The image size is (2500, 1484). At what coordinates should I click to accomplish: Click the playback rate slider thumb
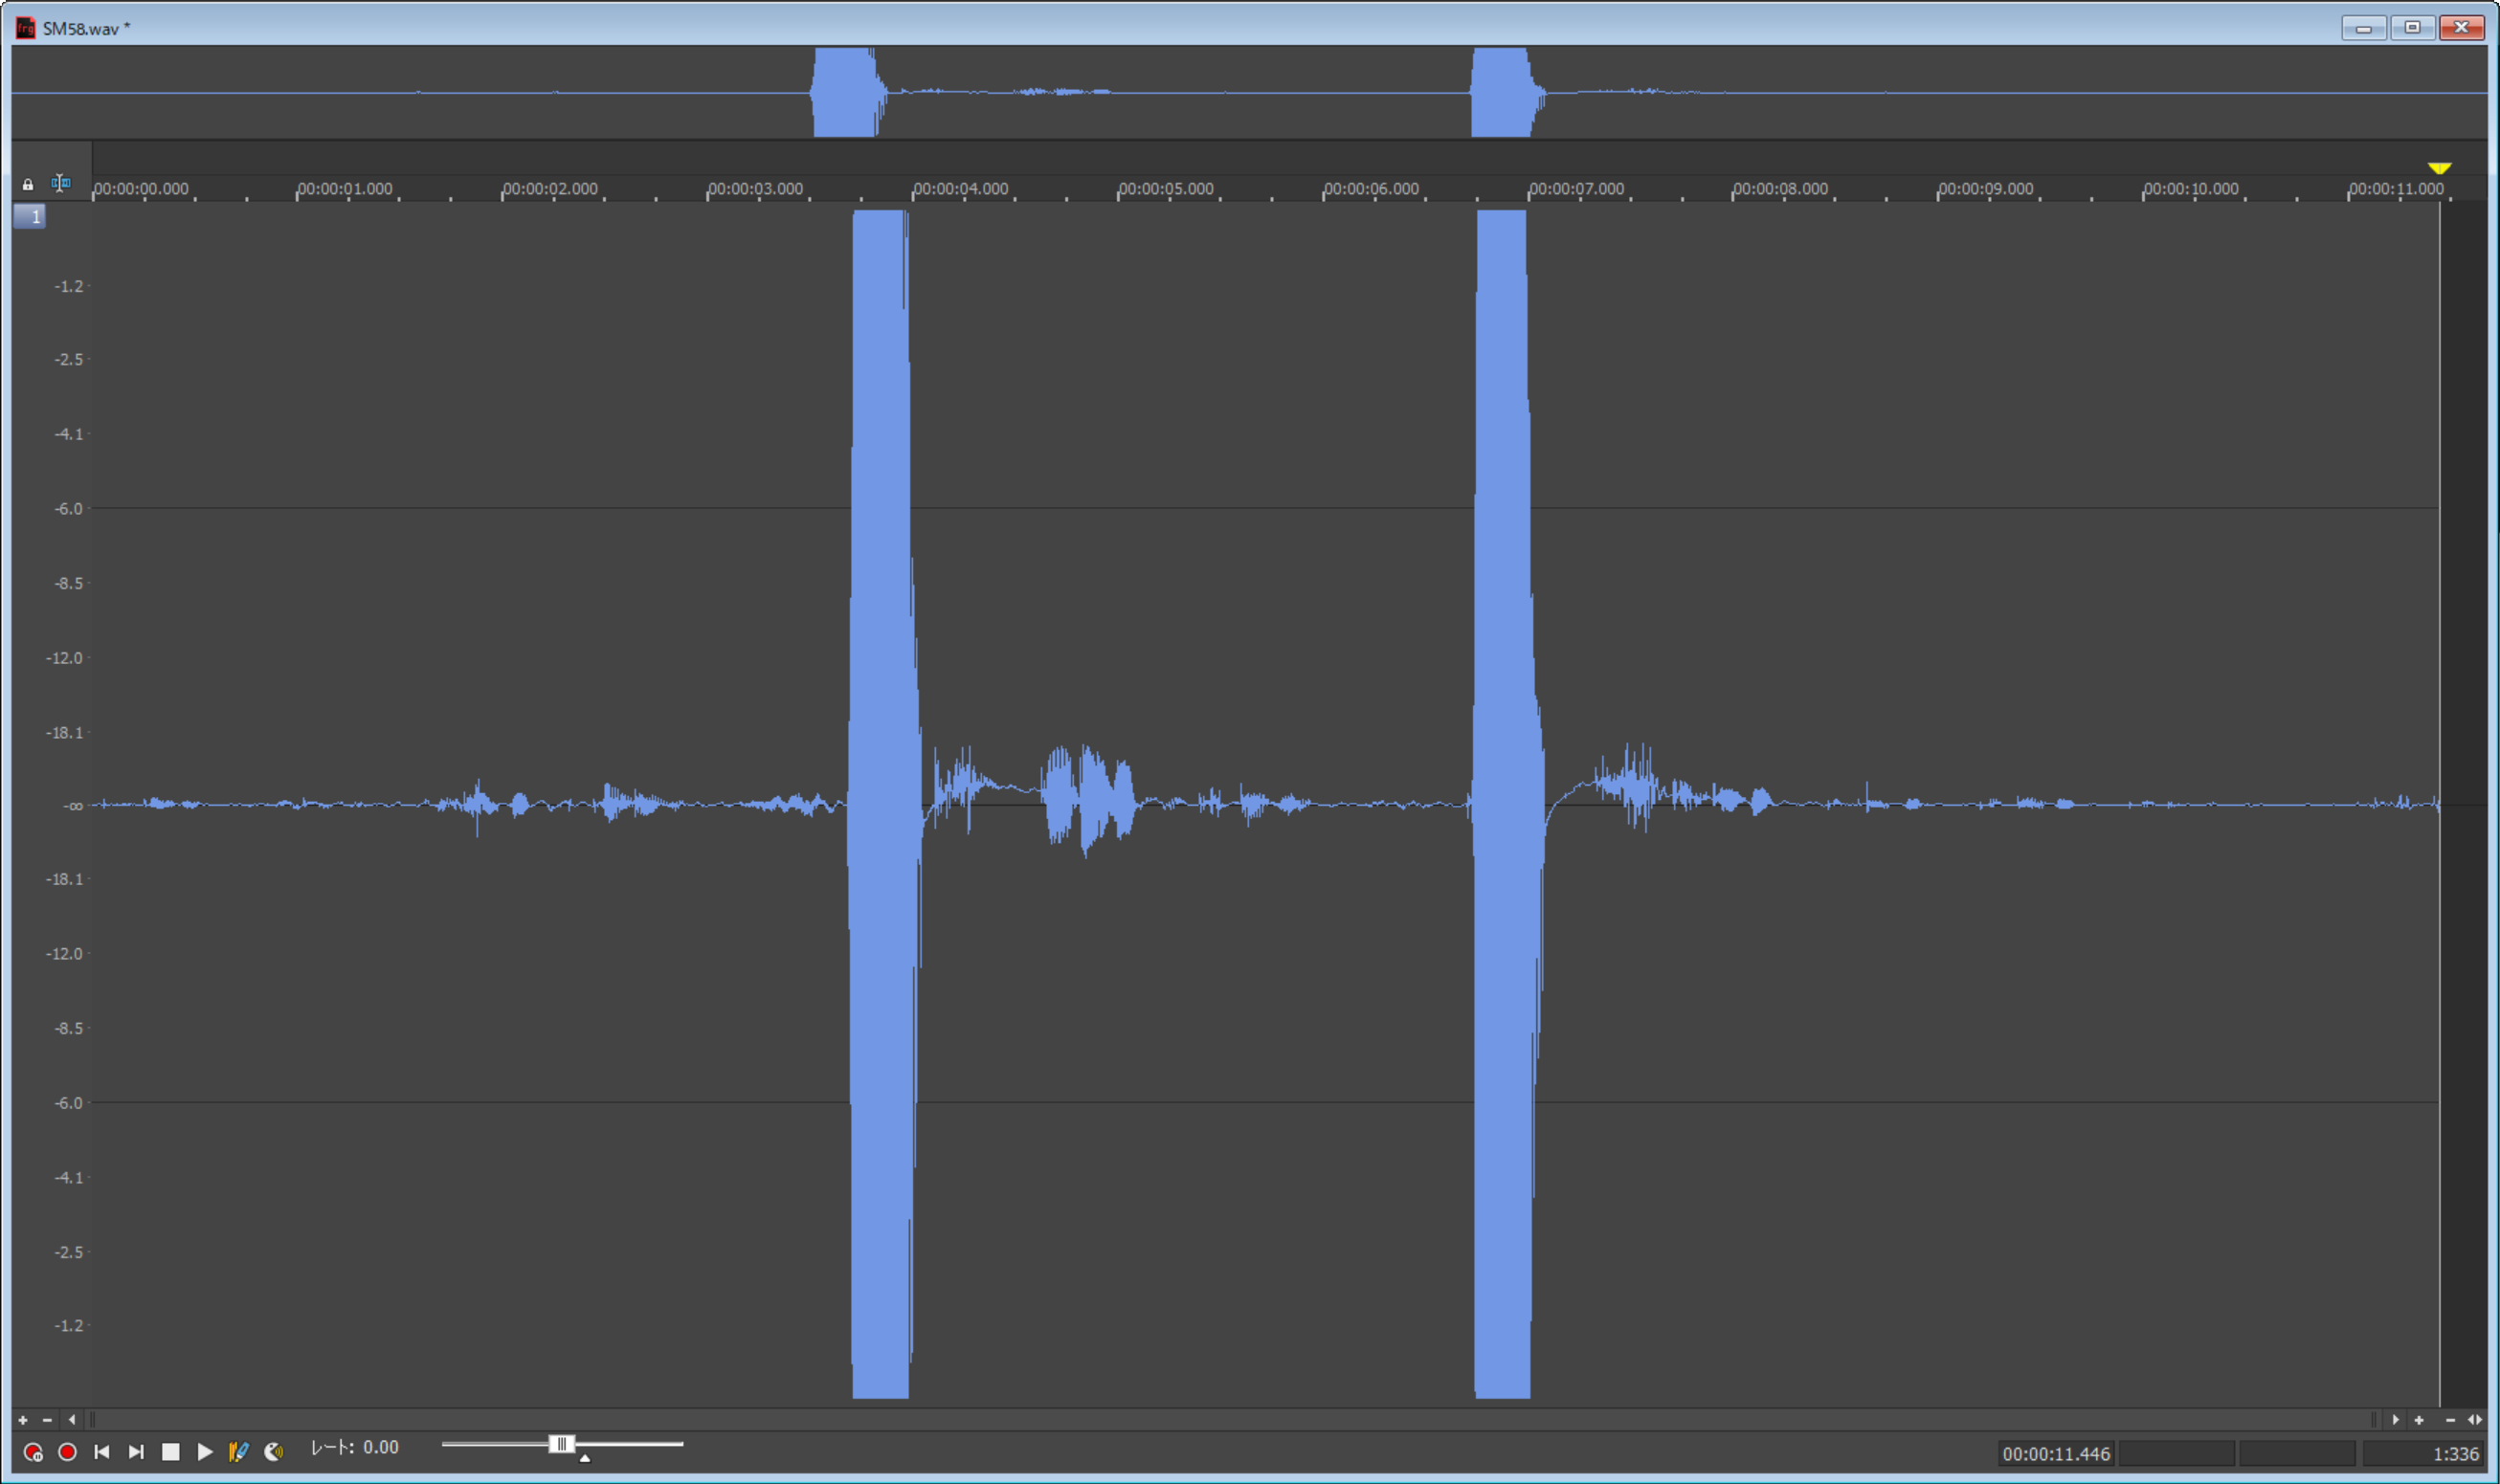click(x=562, y=1444)
